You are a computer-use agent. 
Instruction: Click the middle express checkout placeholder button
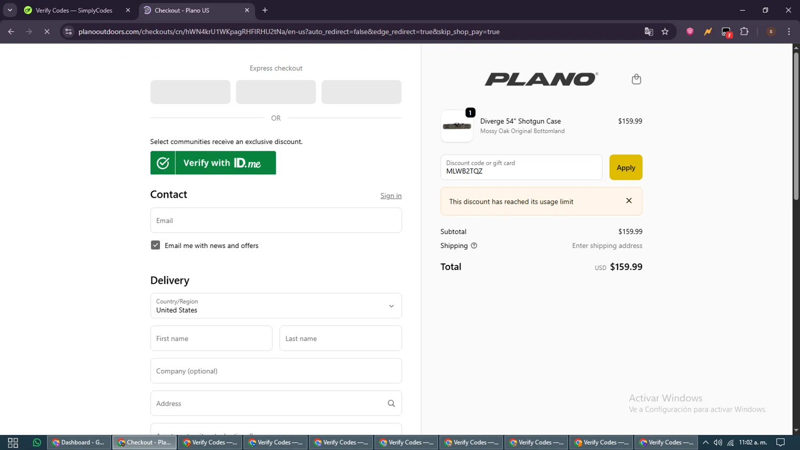[x=276, y=92]
